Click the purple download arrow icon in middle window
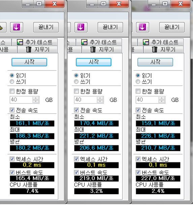This screenshot has width=193, height=205. [x=81, y=27]
